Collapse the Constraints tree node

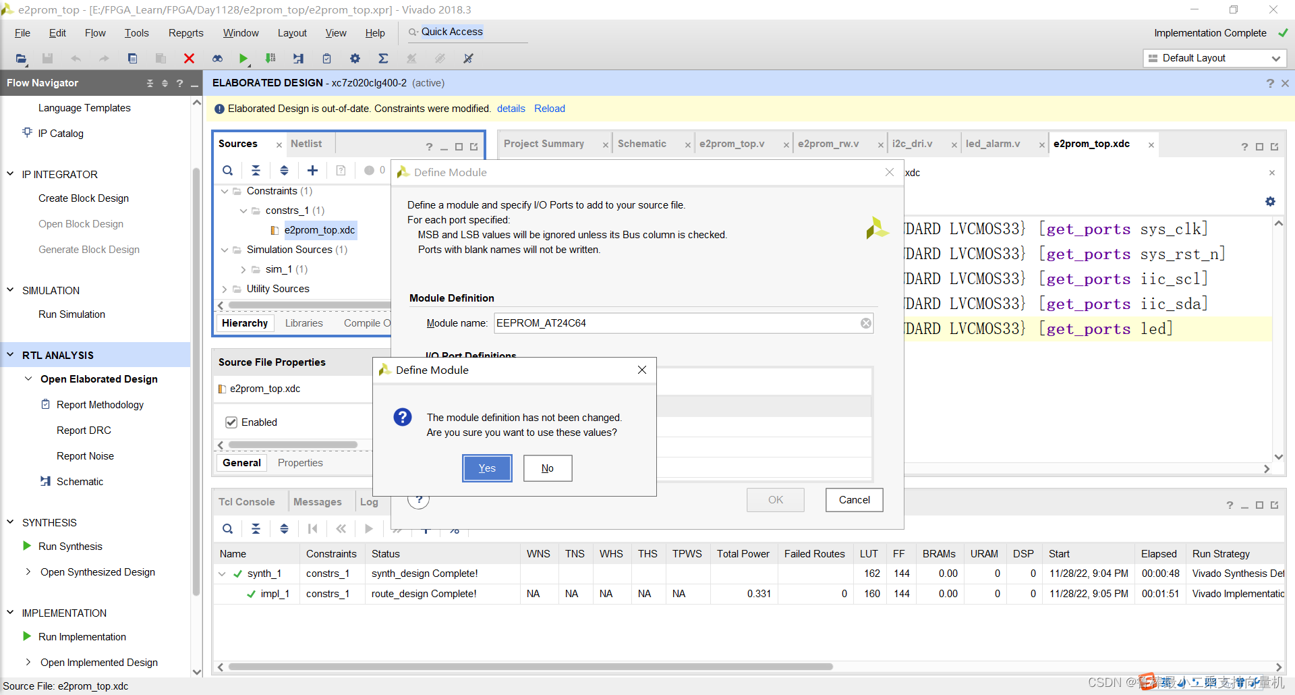[225, 192]
